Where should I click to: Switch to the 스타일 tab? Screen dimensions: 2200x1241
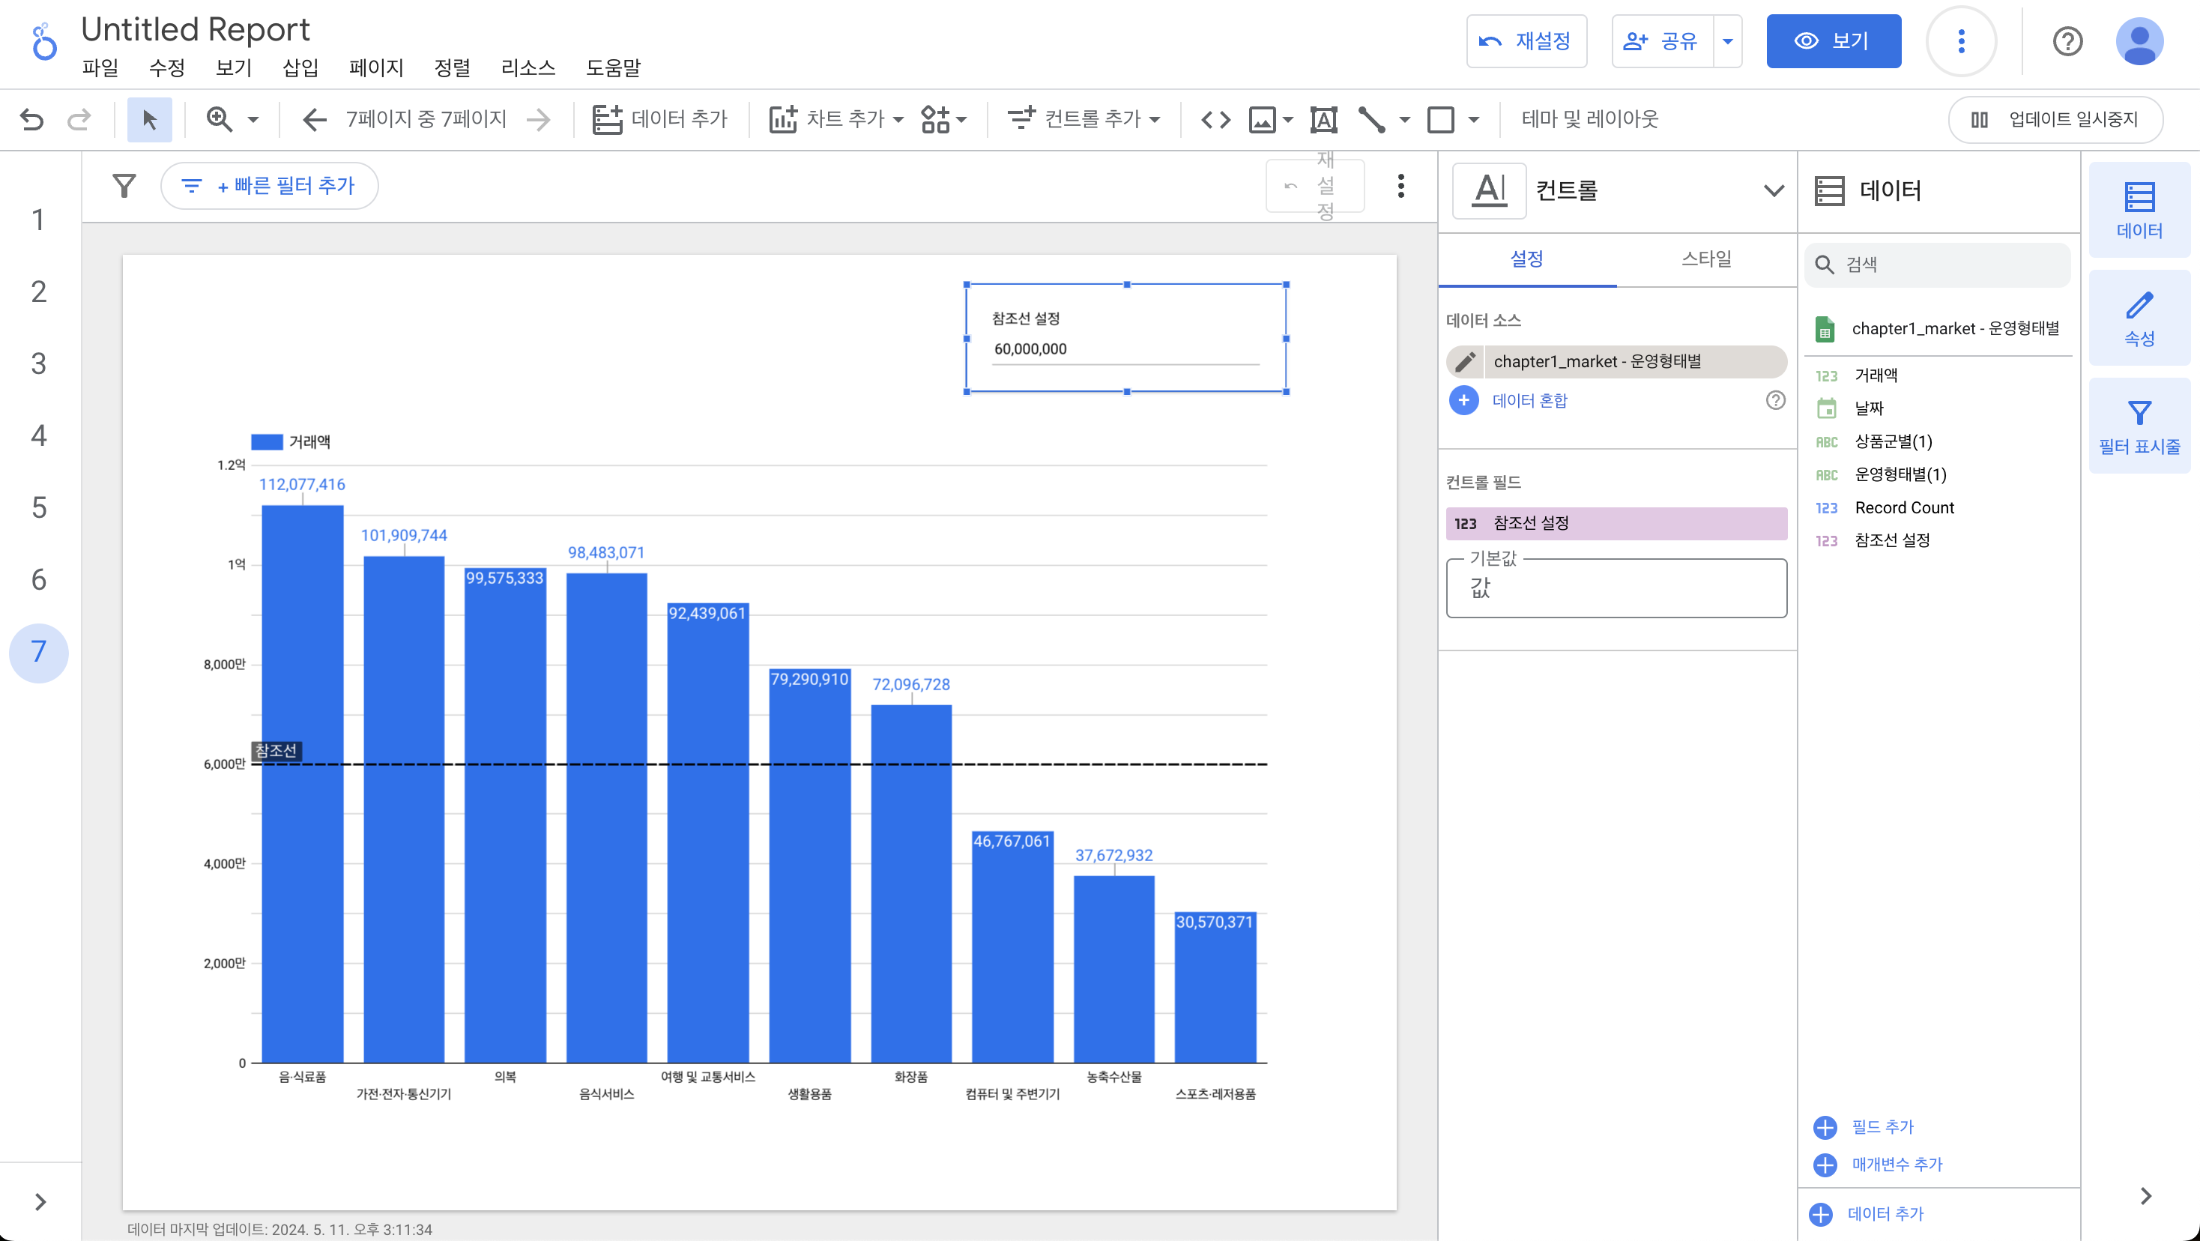coord(1705,258)
